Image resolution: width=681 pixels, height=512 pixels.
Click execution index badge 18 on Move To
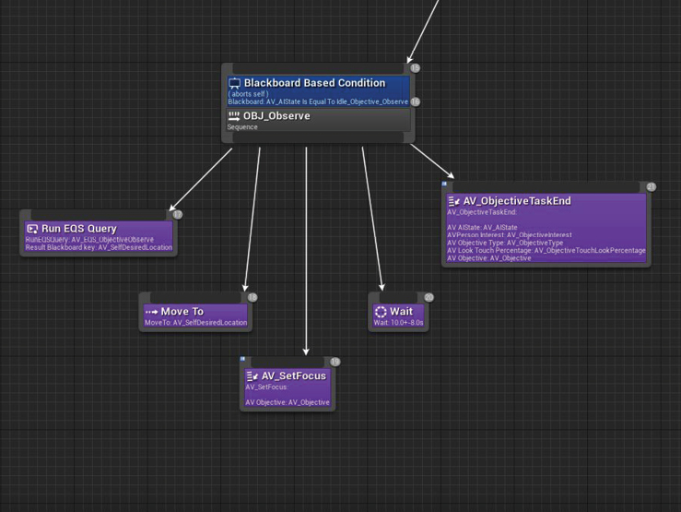point(252,297)
